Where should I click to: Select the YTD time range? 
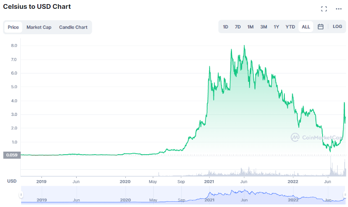290,27
